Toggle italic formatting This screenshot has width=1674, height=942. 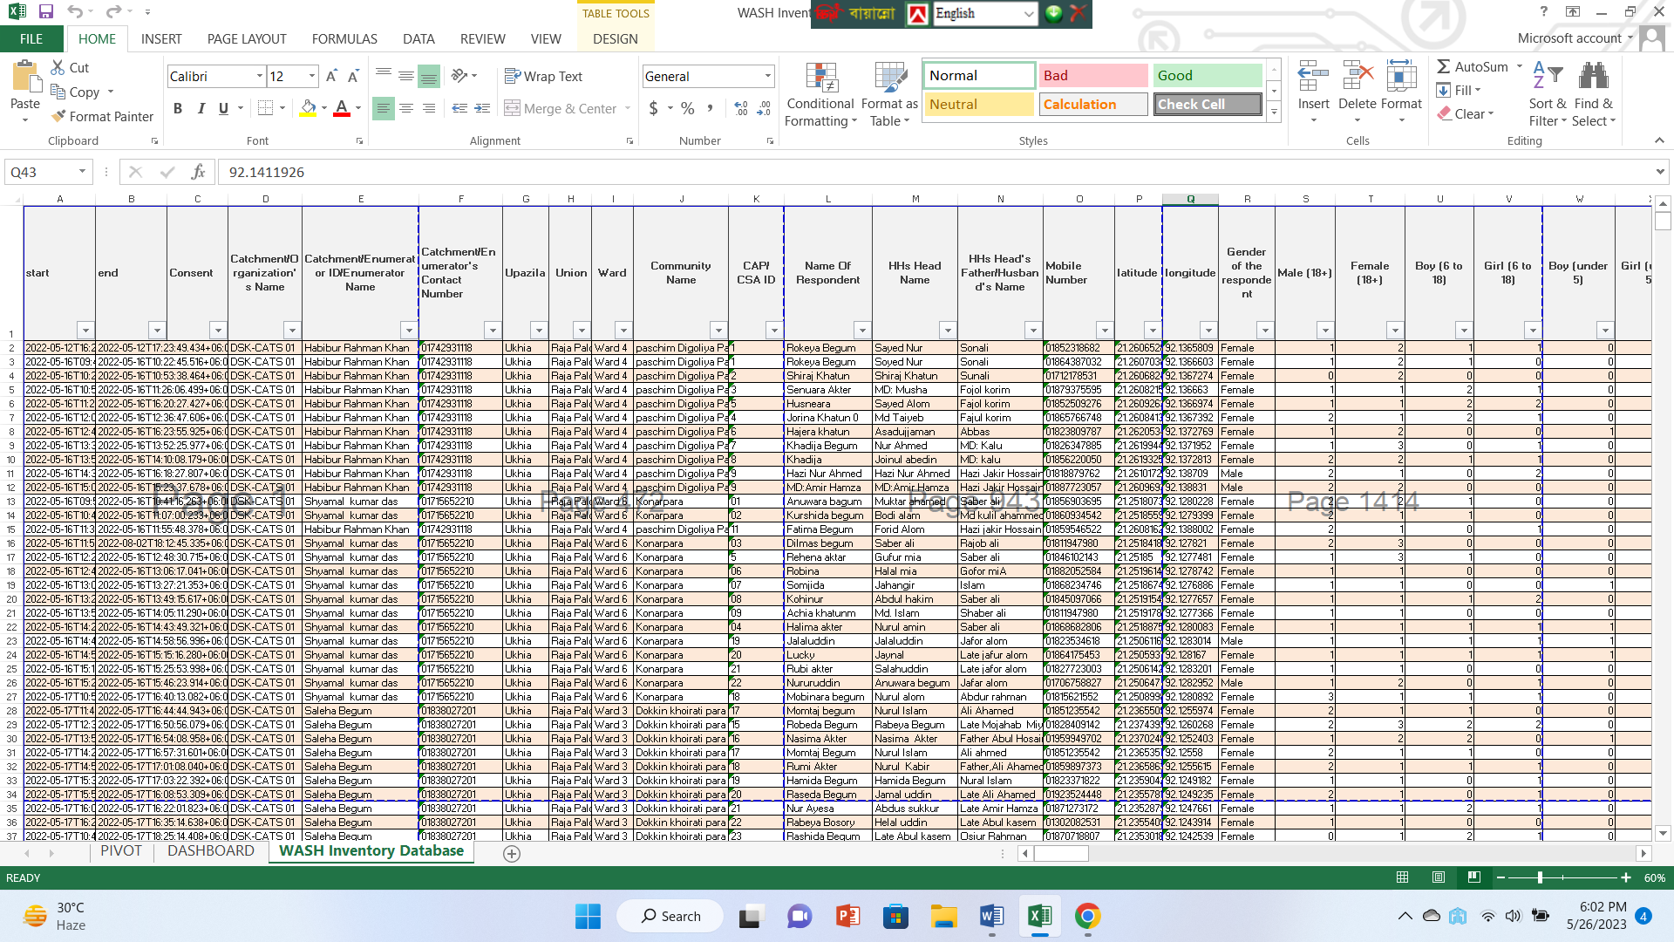[x=201, y=108]
